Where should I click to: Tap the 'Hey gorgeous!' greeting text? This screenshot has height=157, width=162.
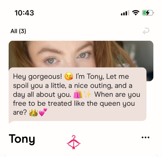tap(38, 77)
